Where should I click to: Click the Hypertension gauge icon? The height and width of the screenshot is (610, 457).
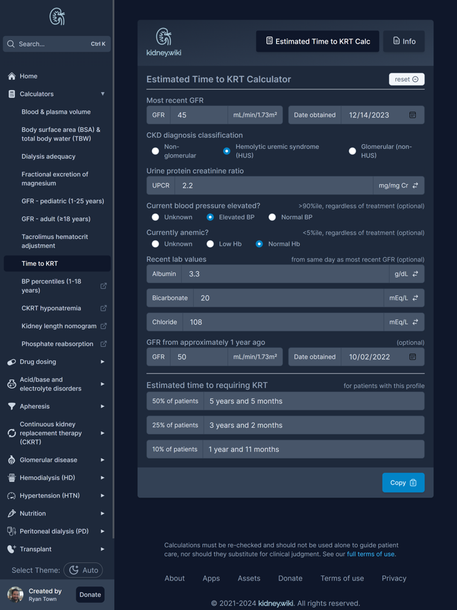click(x=12, y=496)
